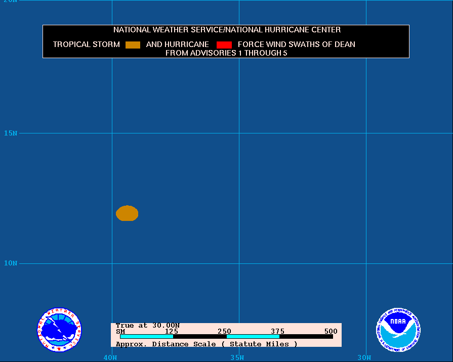Screen dimensions: 453x362
Task: Click the 'AND HURRICANE' legend label
Action: [x=177, y=44]
